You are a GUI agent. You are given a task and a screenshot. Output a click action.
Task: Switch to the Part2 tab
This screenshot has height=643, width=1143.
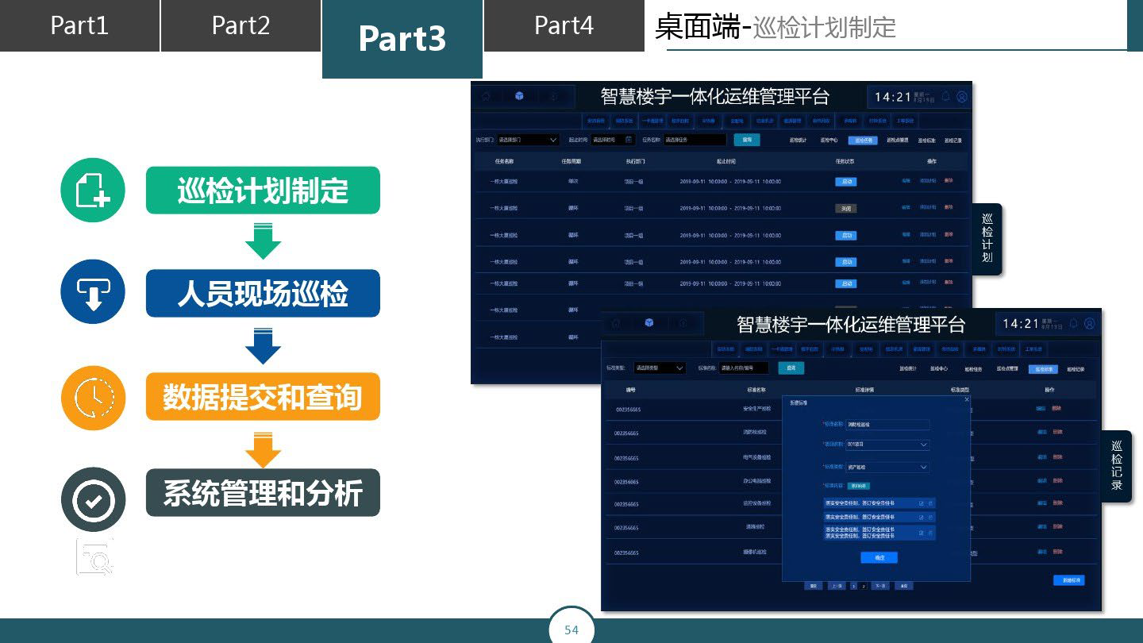pos(241,25)
